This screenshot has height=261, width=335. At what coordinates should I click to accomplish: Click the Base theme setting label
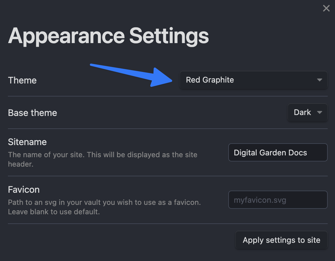click(33, 113)
